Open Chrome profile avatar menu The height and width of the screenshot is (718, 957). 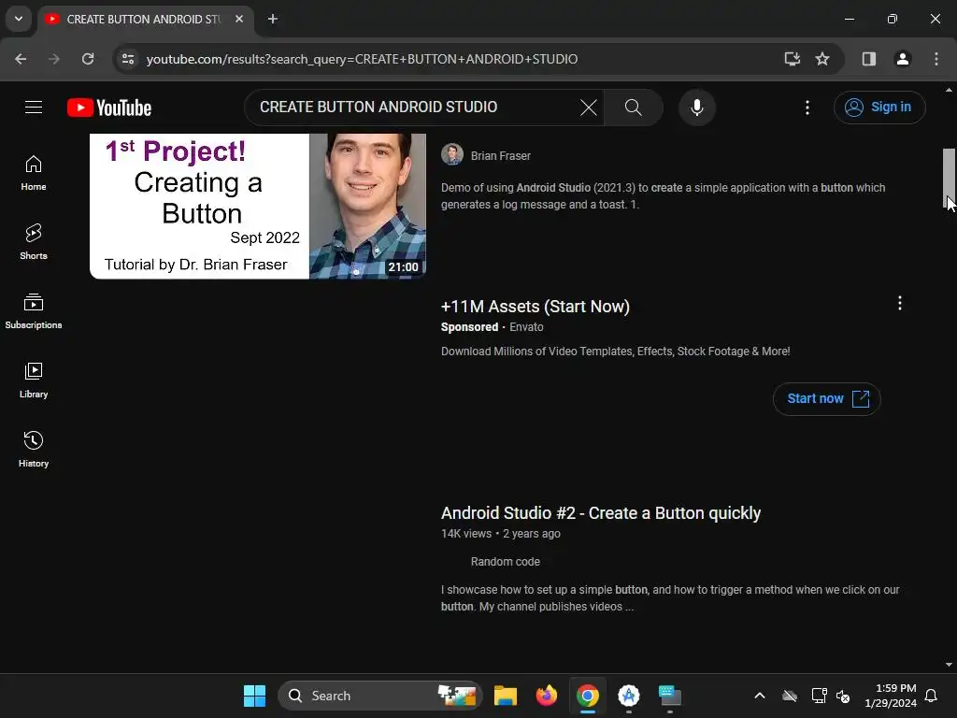[x=902, y=59]
